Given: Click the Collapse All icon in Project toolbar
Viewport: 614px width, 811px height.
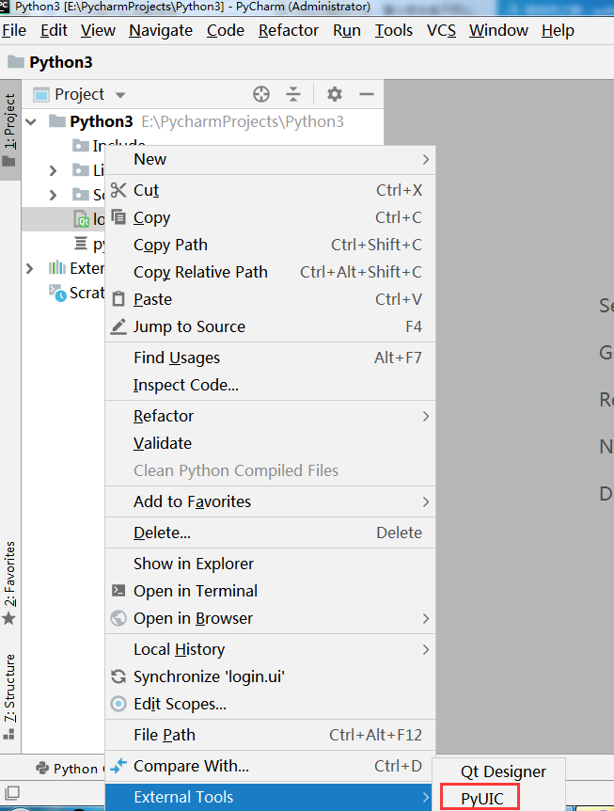Looking at the screenshot, I should (294, 94).
